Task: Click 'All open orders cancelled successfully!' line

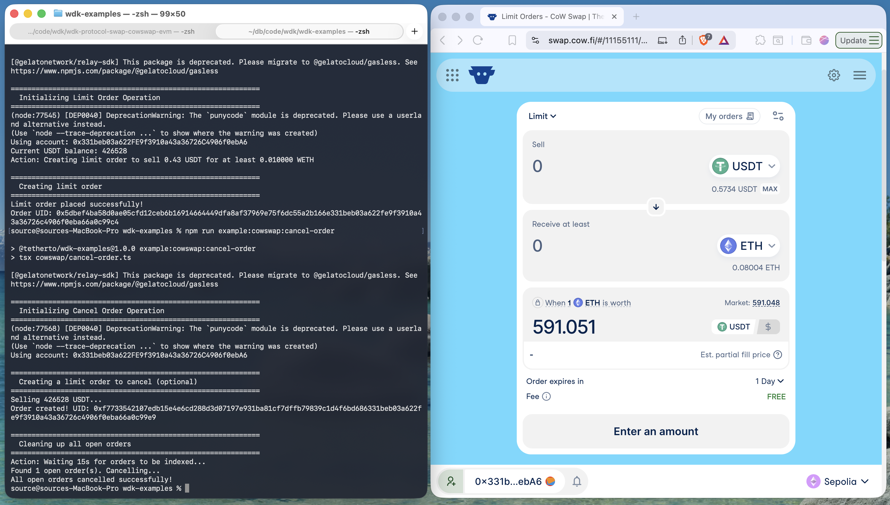Action: [91, 479]
